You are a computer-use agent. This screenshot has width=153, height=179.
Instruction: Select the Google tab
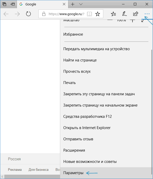tap(43, 4)
